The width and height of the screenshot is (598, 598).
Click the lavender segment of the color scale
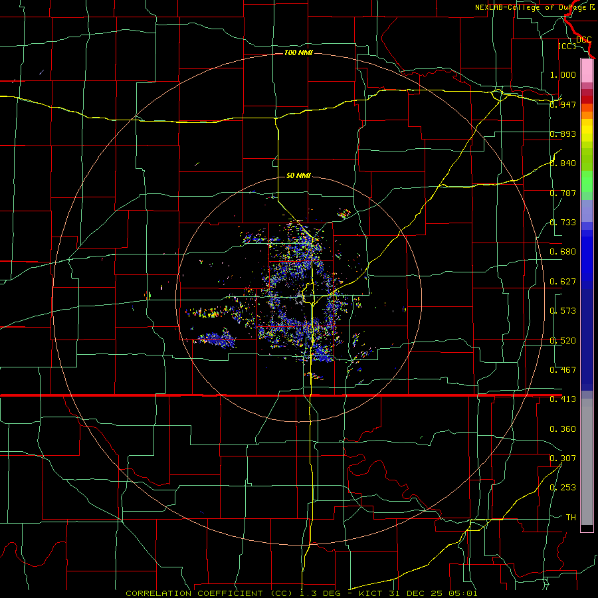pos(587,211)
